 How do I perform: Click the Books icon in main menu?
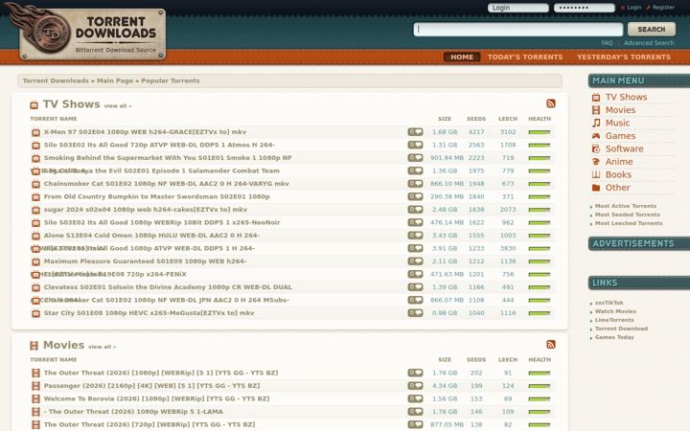(596, 174)
